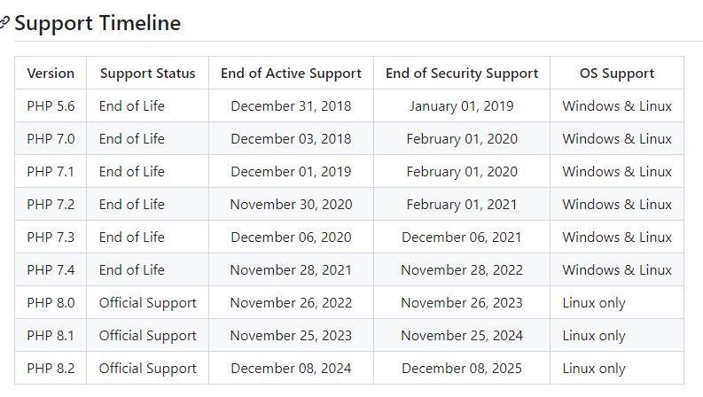Select the PHP 7.0 version cell

(51, 139)
